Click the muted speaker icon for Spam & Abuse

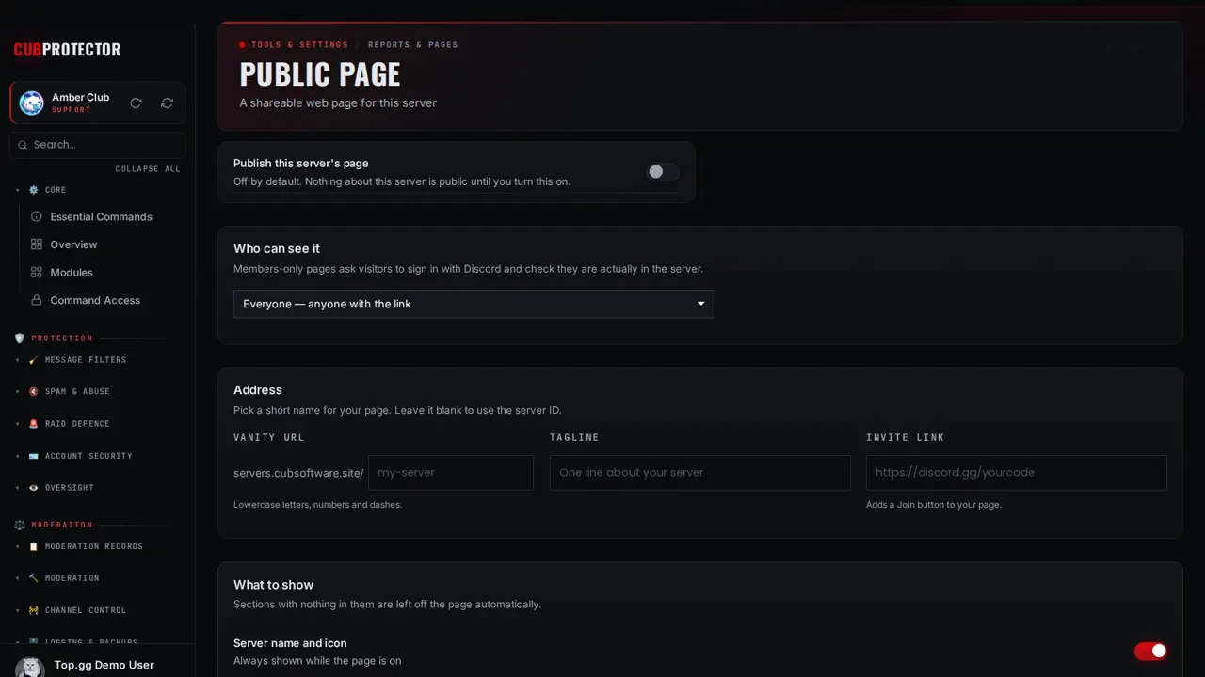tap(34, 392)
